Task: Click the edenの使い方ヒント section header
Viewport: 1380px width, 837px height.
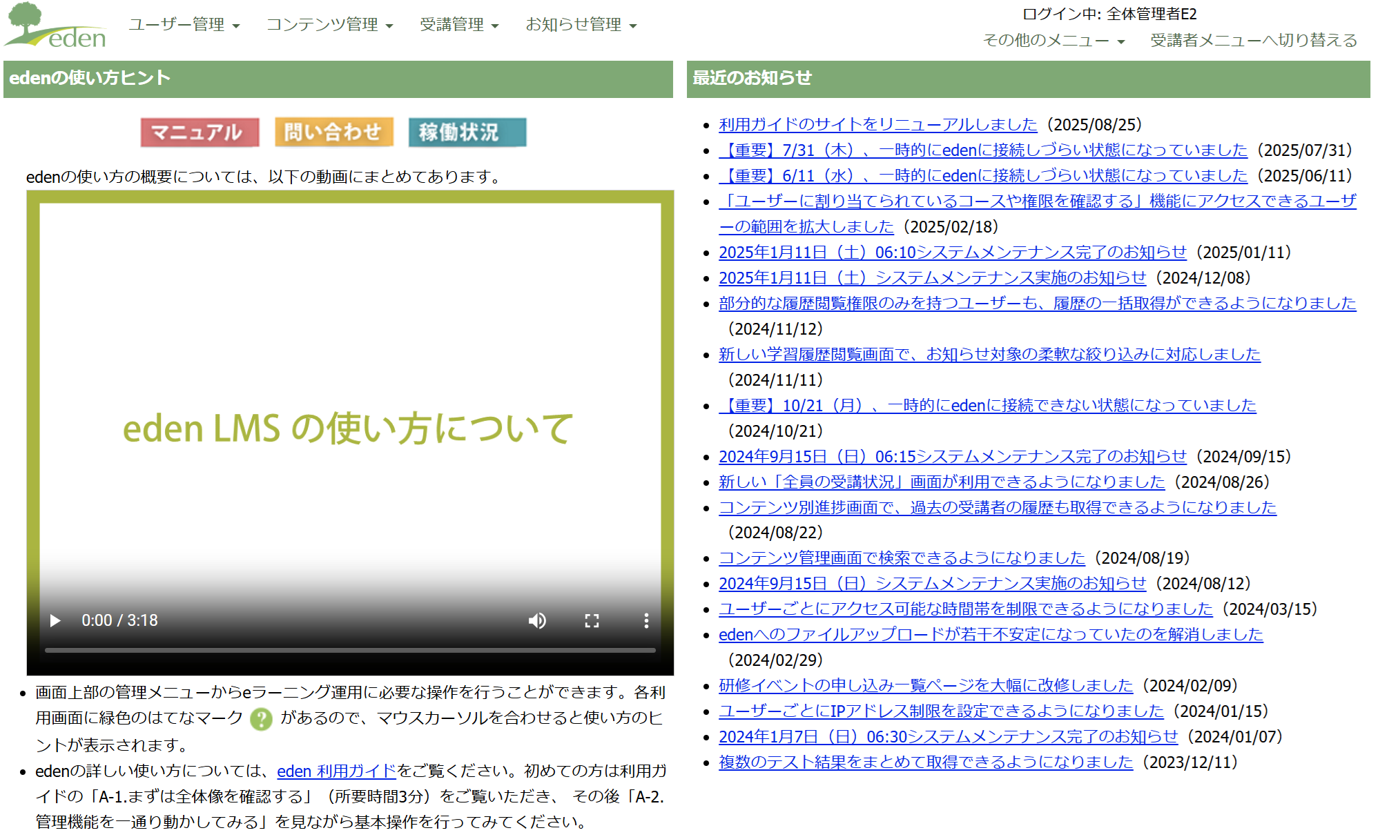Action: pyautogui.click(x=338, y=79)
